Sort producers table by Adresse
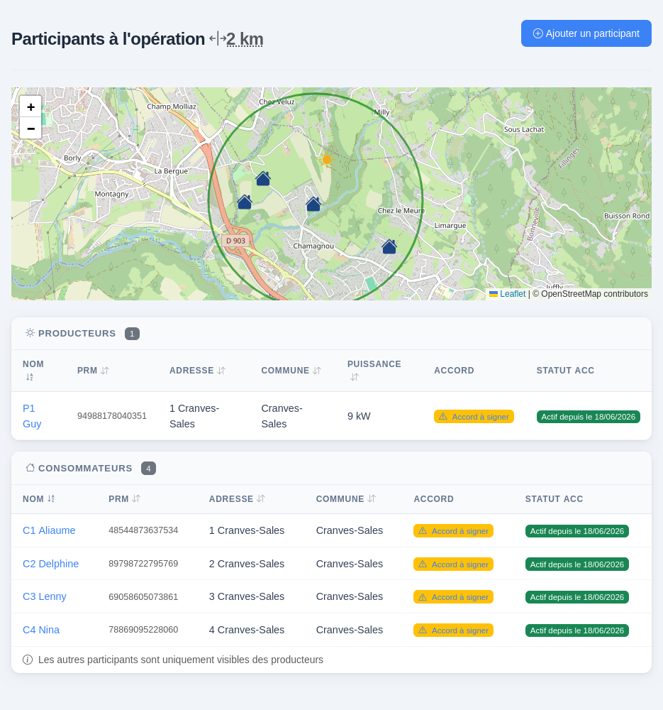This screenshot has height=710, width=663. tap(221, 371)
